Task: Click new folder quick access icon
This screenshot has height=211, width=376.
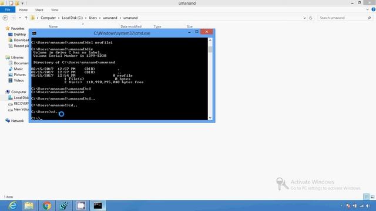Action: (x=17, y=3)
